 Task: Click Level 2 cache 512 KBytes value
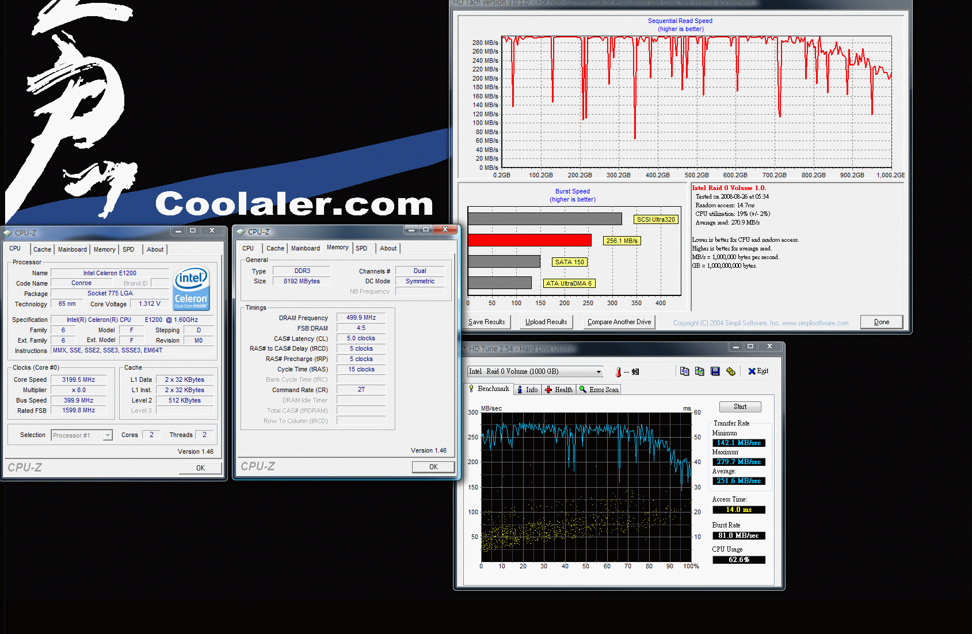185,400
